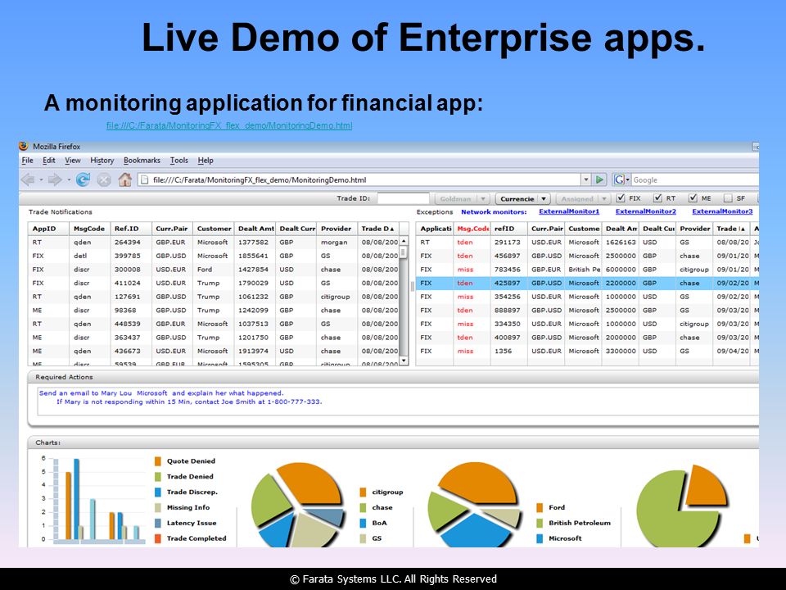Select notification row with Ref.ID 300008
Image resolution: width=786 pixels, height=590 pixels.
(x=213, y=270)
